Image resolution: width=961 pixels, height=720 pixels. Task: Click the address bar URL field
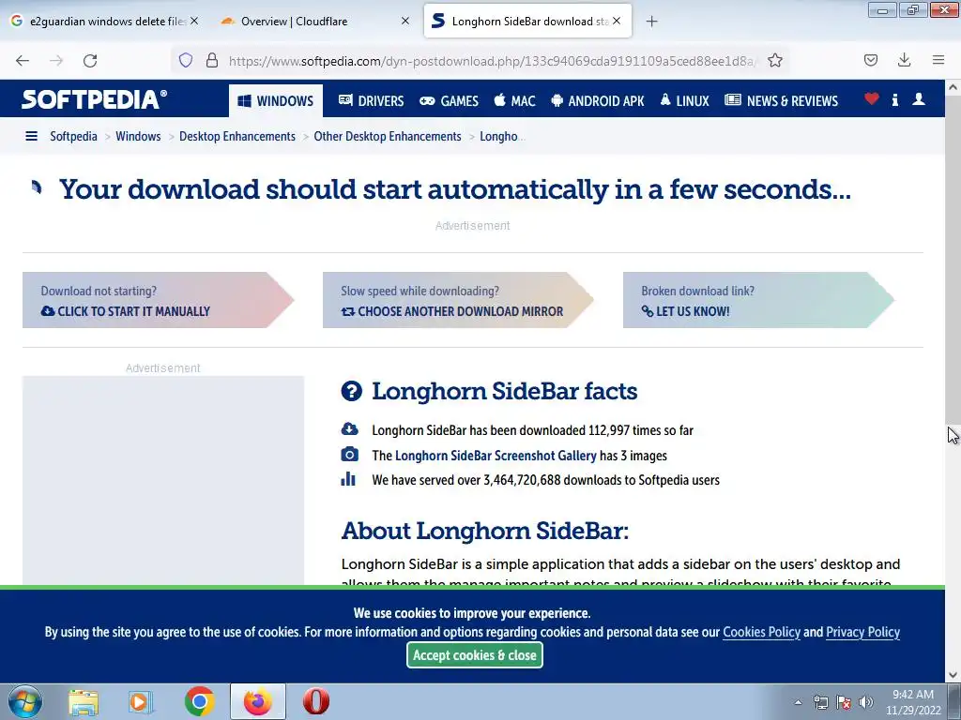point(492,61)
